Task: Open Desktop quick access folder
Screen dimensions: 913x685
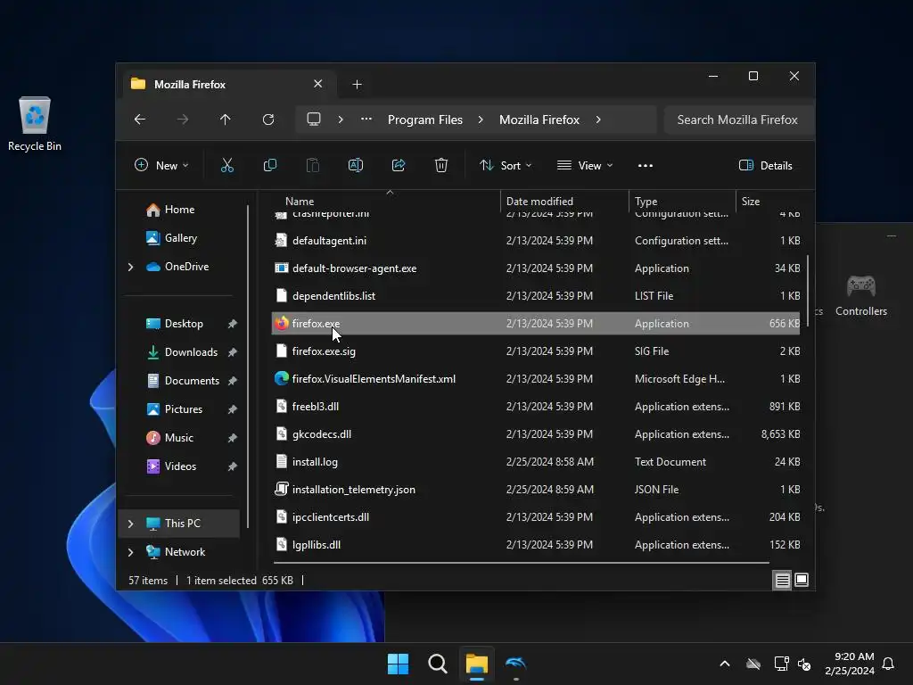Action: [x=184, y=324]
